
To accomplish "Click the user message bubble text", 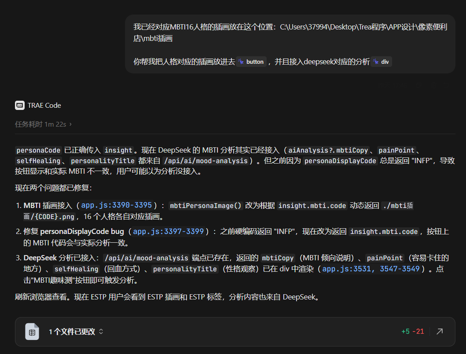I will (x=290, y=44).
